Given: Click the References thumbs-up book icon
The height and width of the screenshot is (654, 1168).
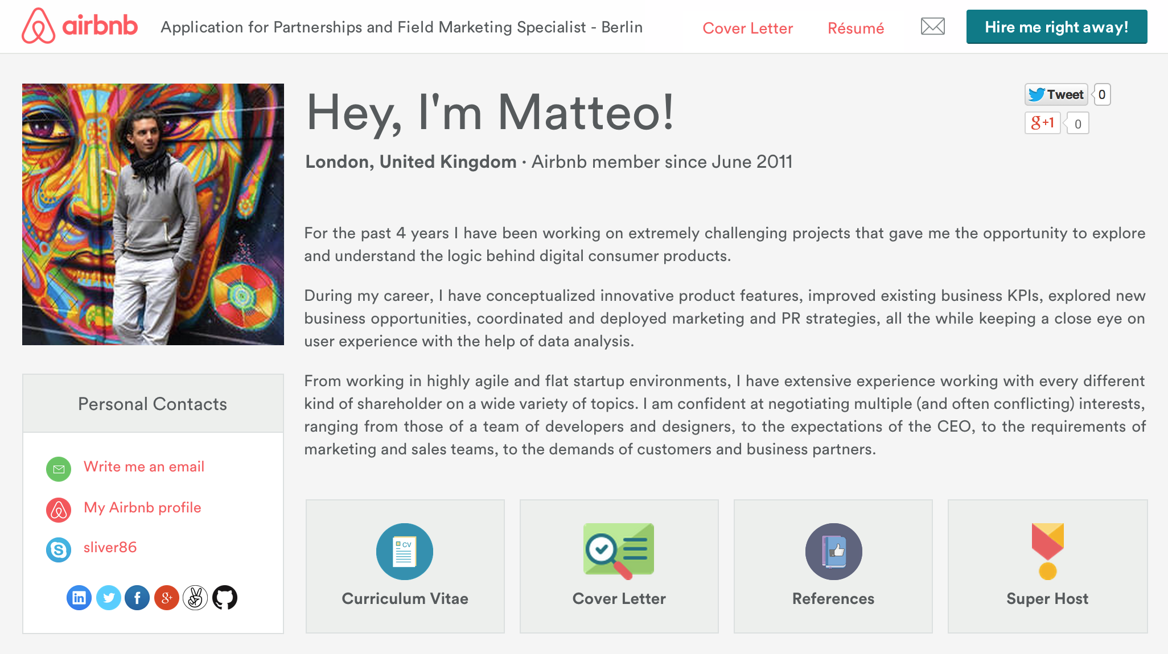Looking at the screenshot, I should pyautogui.click(x=833, y=551).
